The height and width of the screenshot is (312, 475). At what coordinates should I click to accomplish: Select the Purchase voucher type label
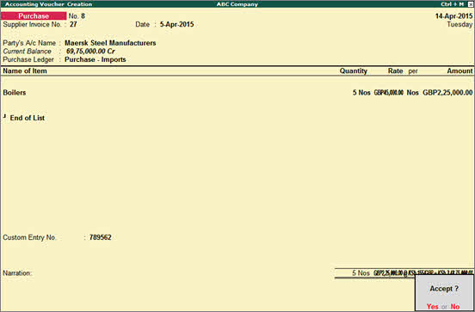34,16
